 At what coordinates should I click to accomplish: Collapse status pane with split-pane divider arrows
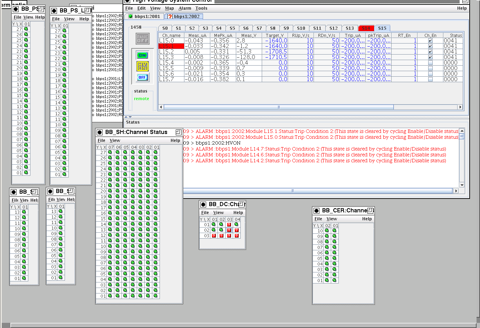click(x=130, y=117)
